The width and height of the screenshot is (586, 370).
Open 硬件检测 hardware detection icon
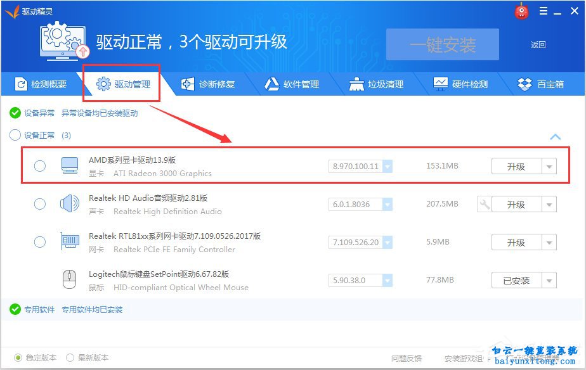click(440, 84)
